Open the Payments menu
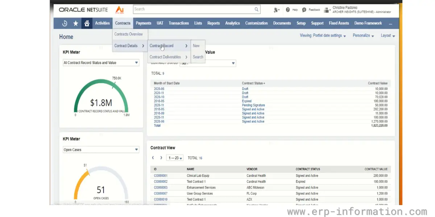The image size is (435, 217). 144,23
